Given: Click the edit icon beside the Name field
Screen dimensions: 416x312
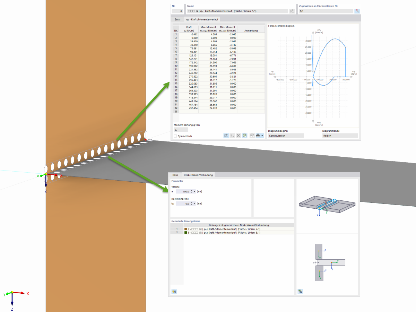Looking at the screenshot, I should 292,11.
